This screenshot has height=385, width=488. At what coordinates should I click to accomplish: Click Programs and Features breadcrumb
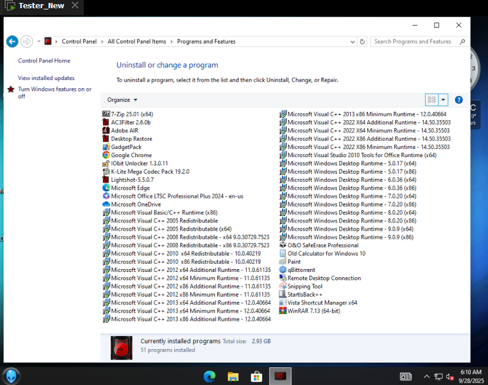point(206,41)
